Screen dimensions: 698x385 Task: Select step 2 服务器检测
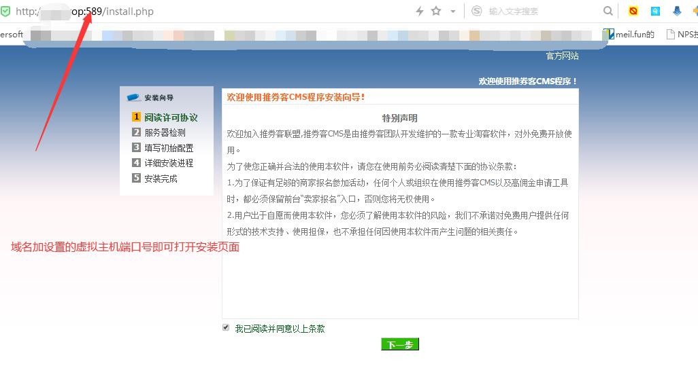(x=165, y=132)
